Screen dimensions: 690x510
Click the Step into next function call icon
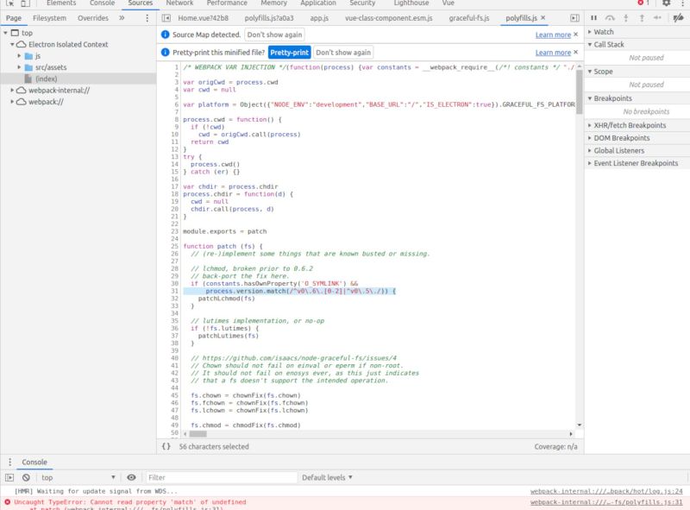coord(625,17)
